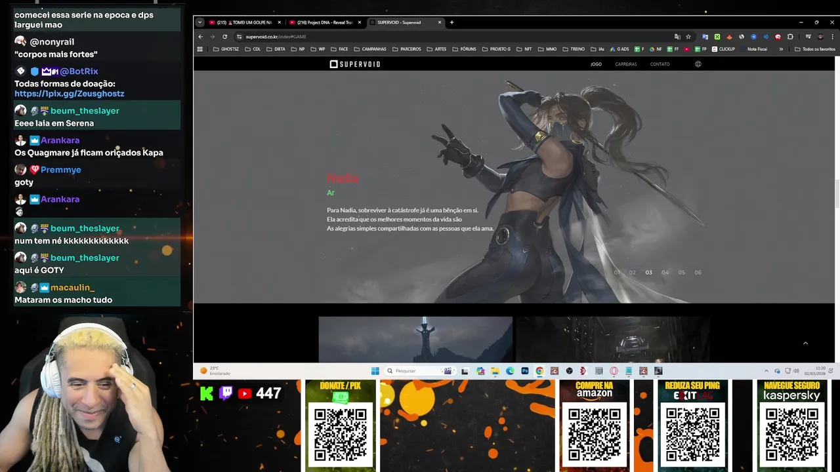The width and height of the screenshot is (840, 472).
Task: Select character slide 04
Action: click(665, 273)
